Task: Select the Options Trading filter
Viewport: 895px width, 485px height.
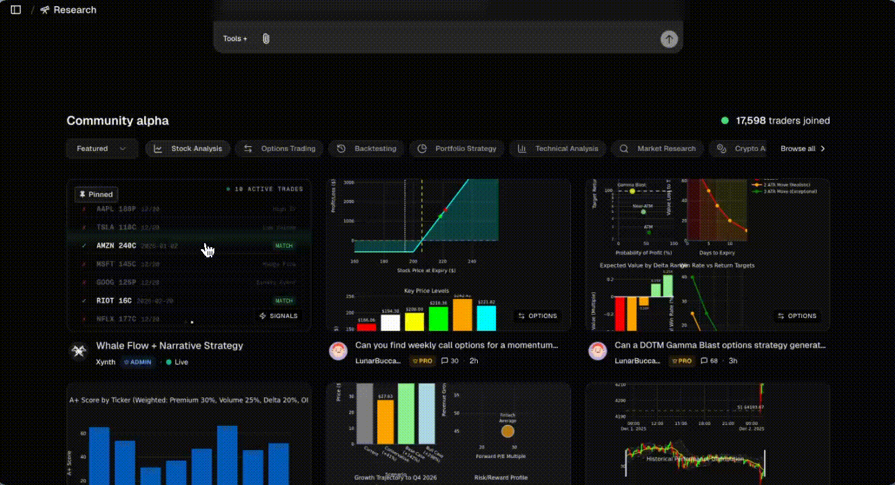Action: pos(280,149)
